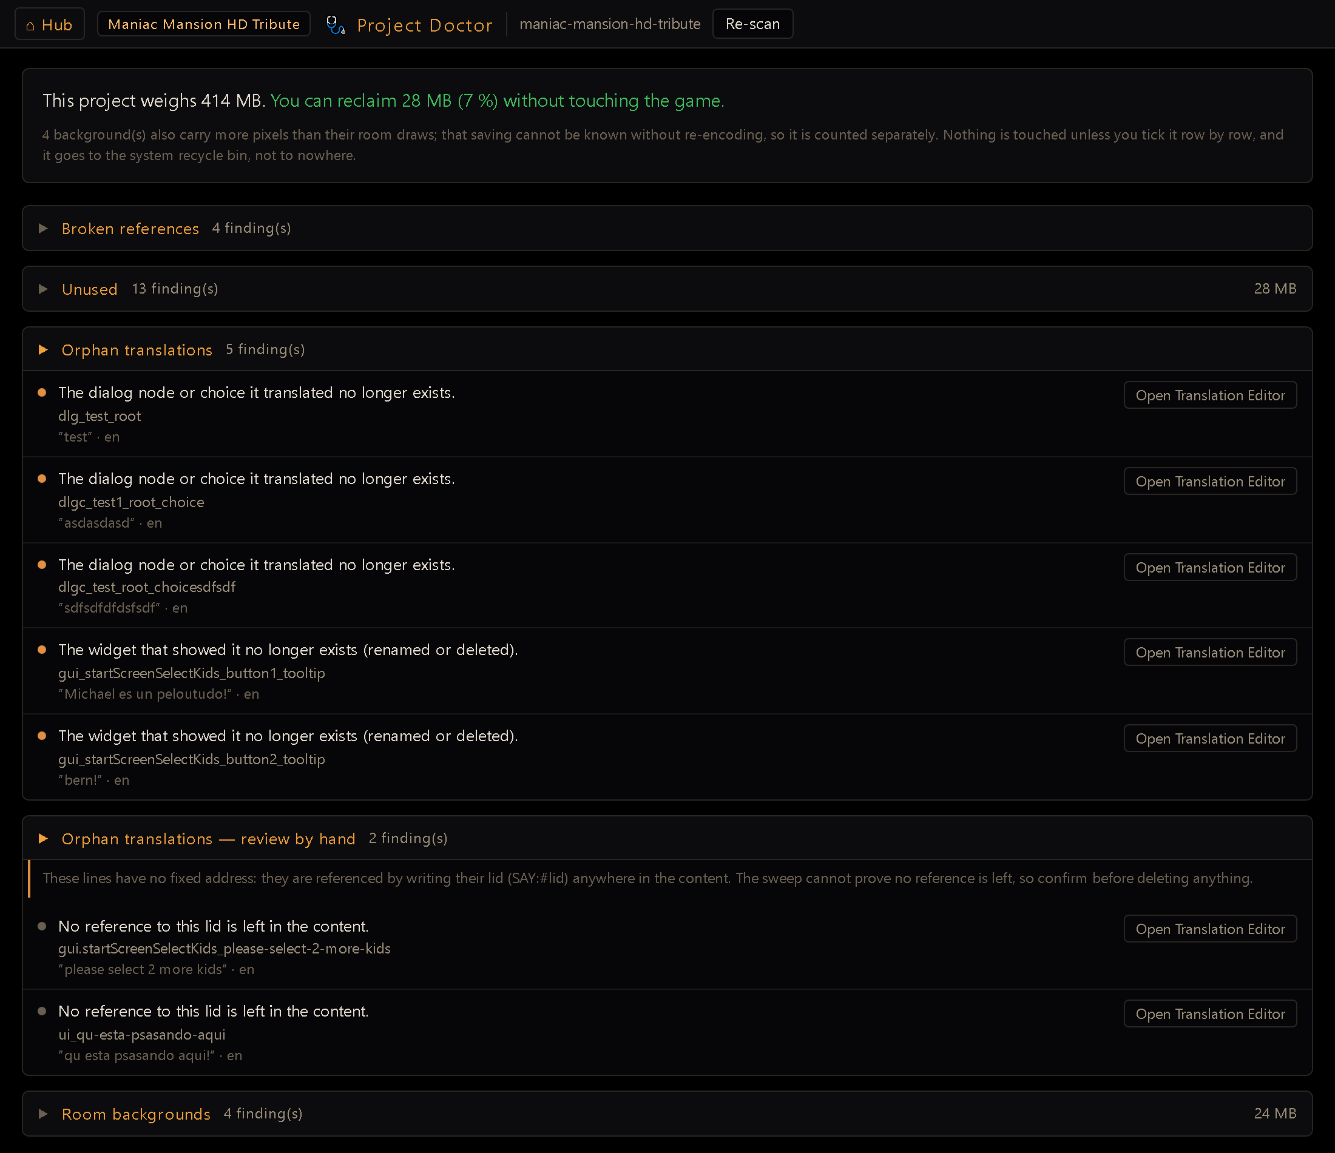Viewport: 1335px width, 1153px height.
Task: Click the “qu esta psasando aqui!” translation text
Action: point(137,1056)
